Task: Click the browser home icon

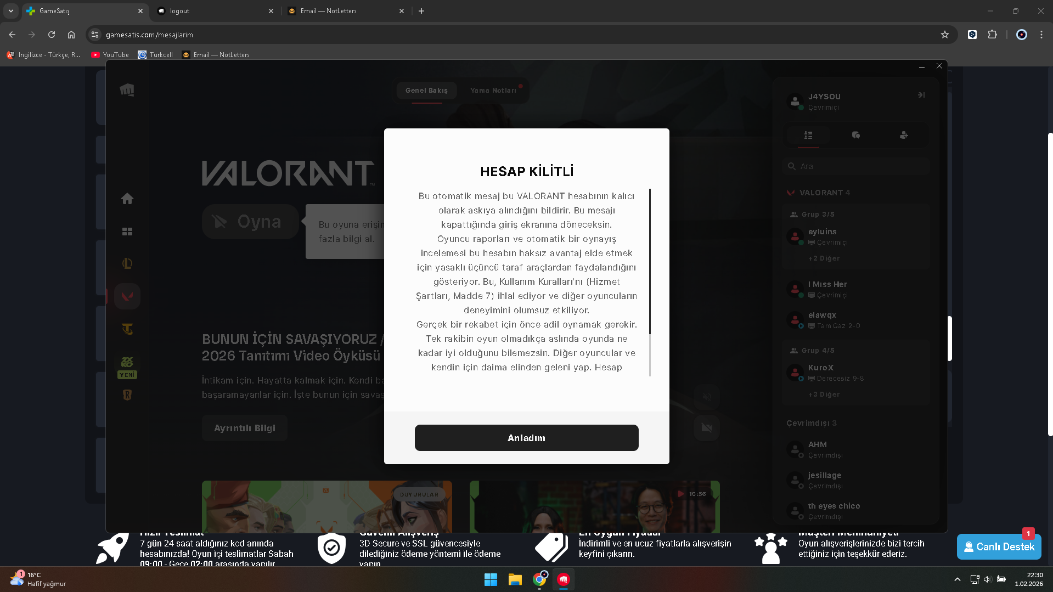Action: tap(71, 35)
